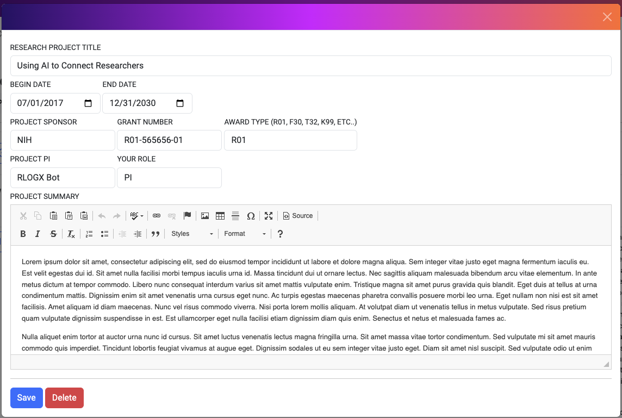622x418 pixels.
Task: Click the Decrease Indent icon
Action: coord(122,234)
